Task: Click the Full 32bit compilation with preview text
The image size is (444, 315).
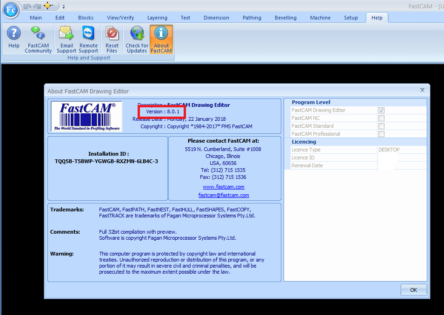Action: (x=138, y=232)
